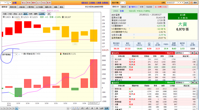Check the box for 摩根大通 in buyers list
The image size is (199, 110).
(x=112, y=65)
